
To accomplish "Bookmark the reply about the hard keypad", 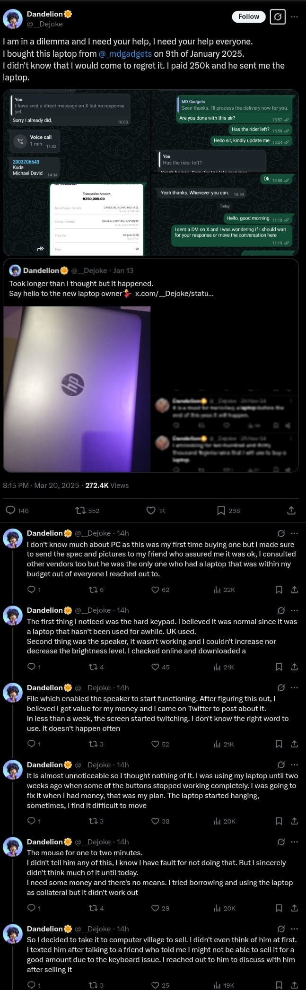I will coord(279,667).
